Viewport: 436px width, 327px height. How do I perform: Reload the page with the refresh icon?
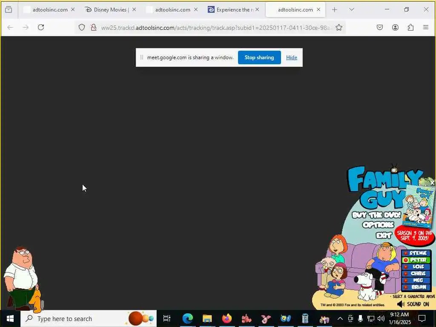(x=41, y=27)
